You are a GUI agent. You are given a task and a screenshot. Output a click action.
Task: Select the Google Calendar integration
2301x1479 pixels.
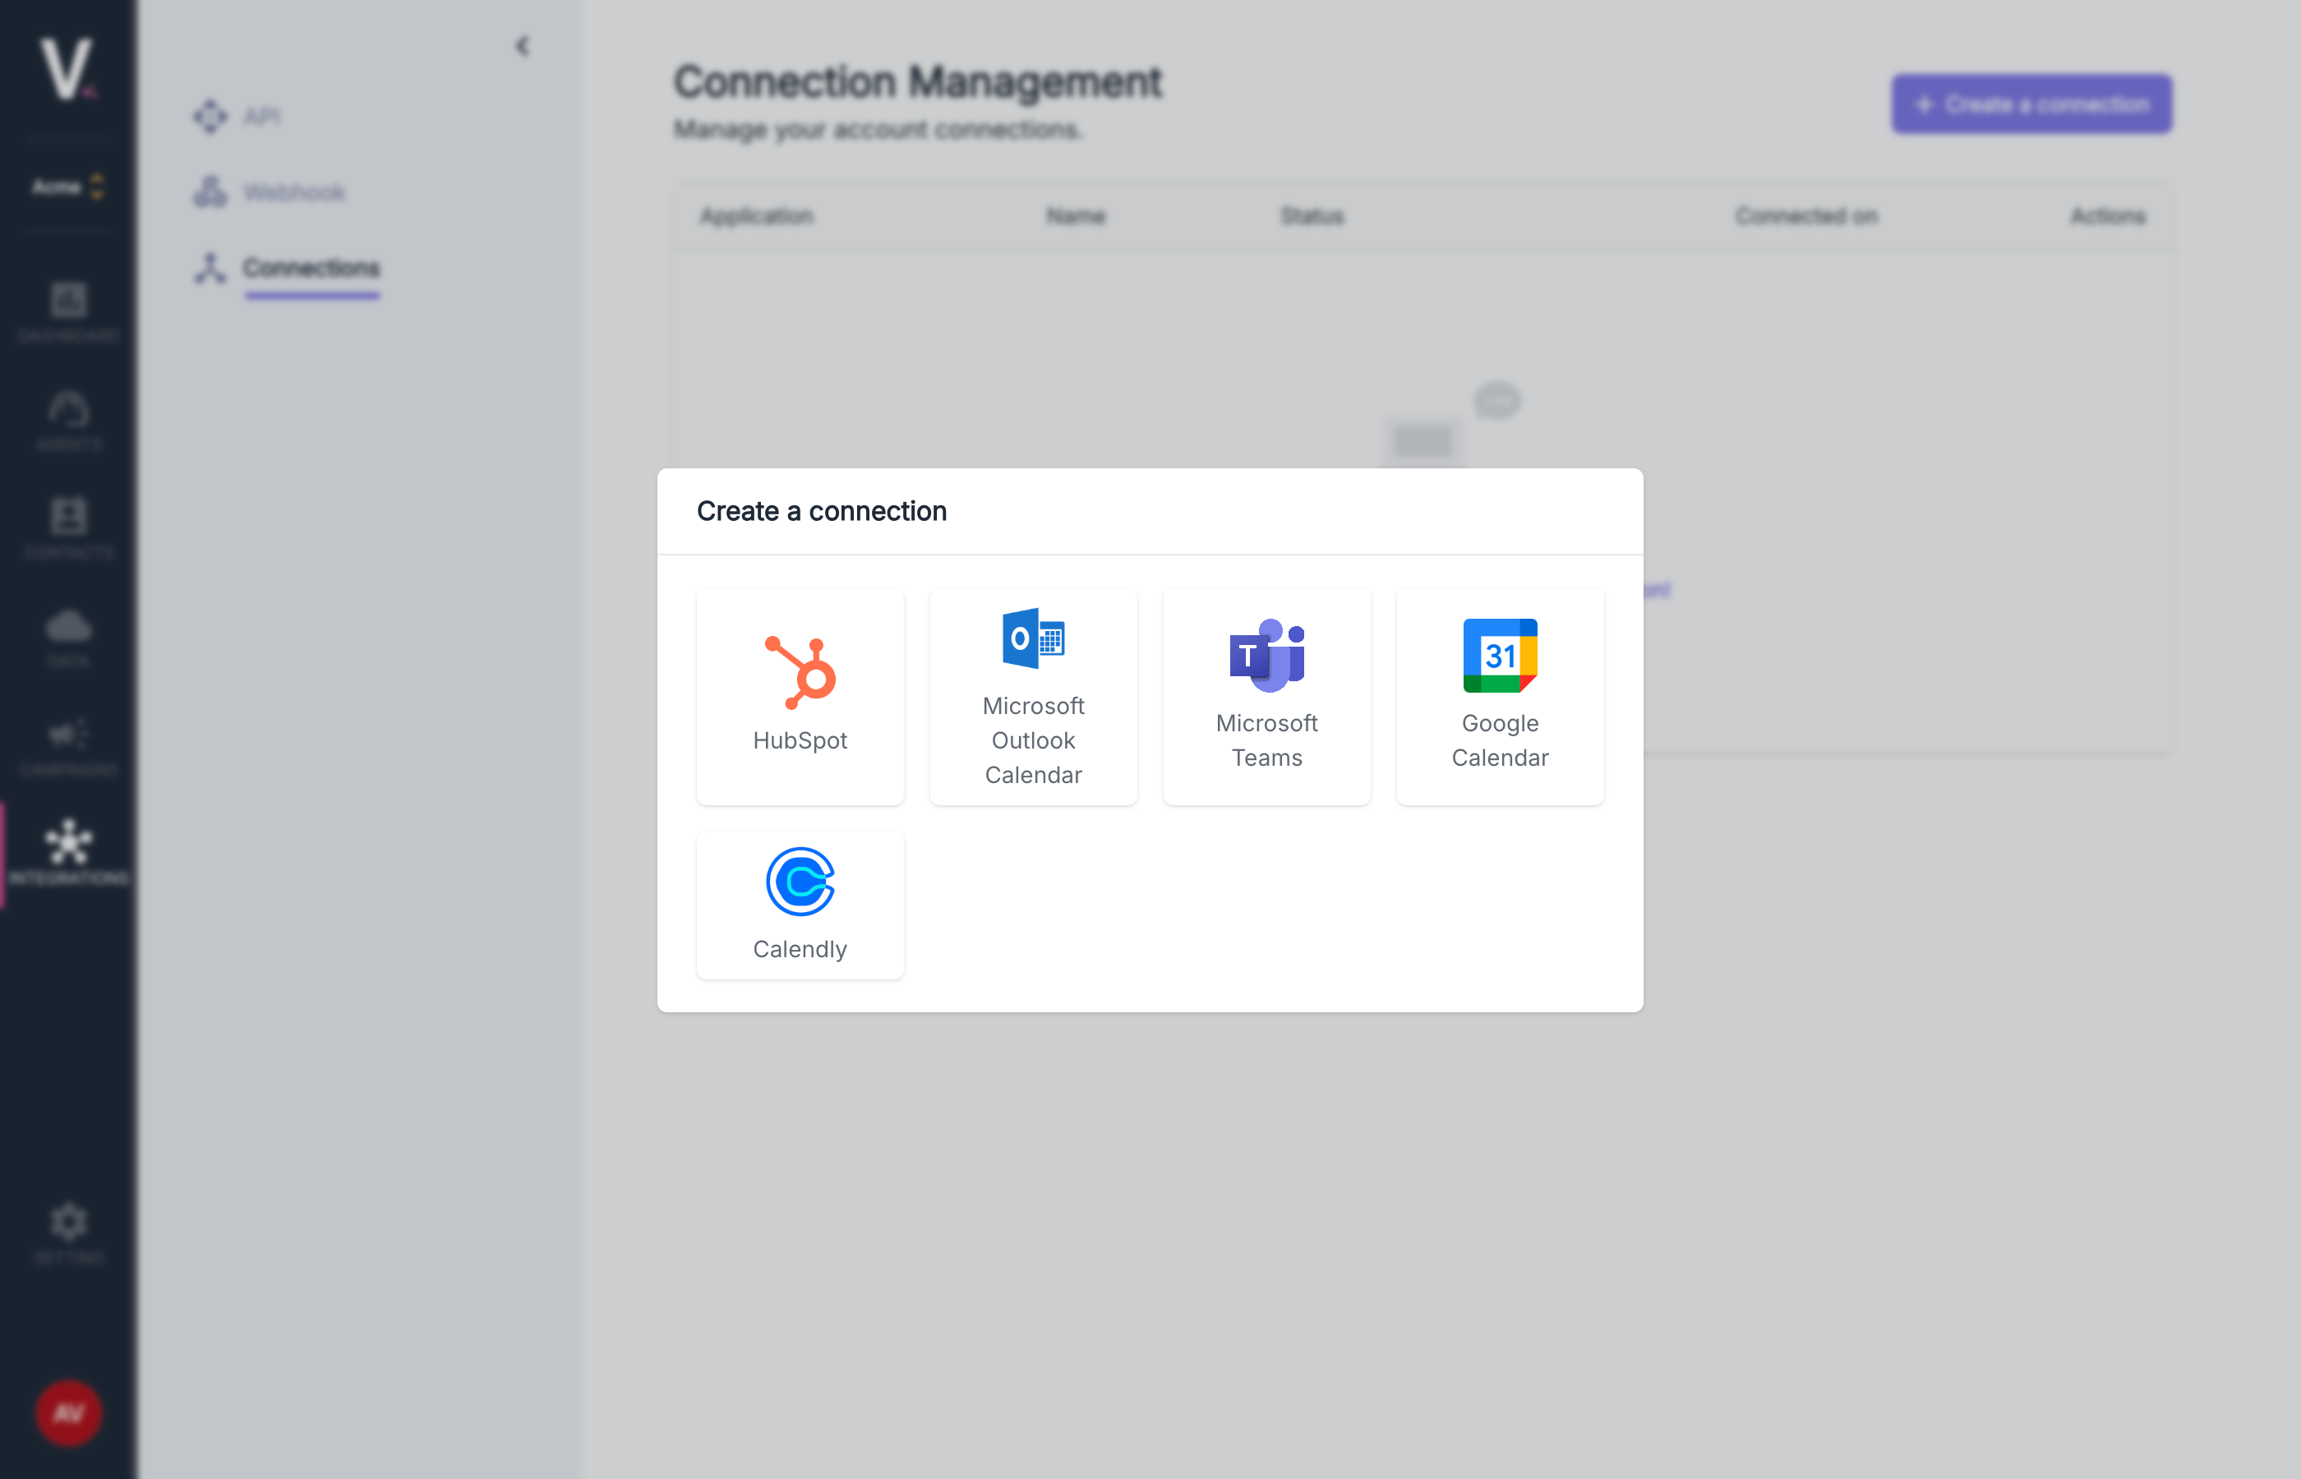tap(1499, 696)
